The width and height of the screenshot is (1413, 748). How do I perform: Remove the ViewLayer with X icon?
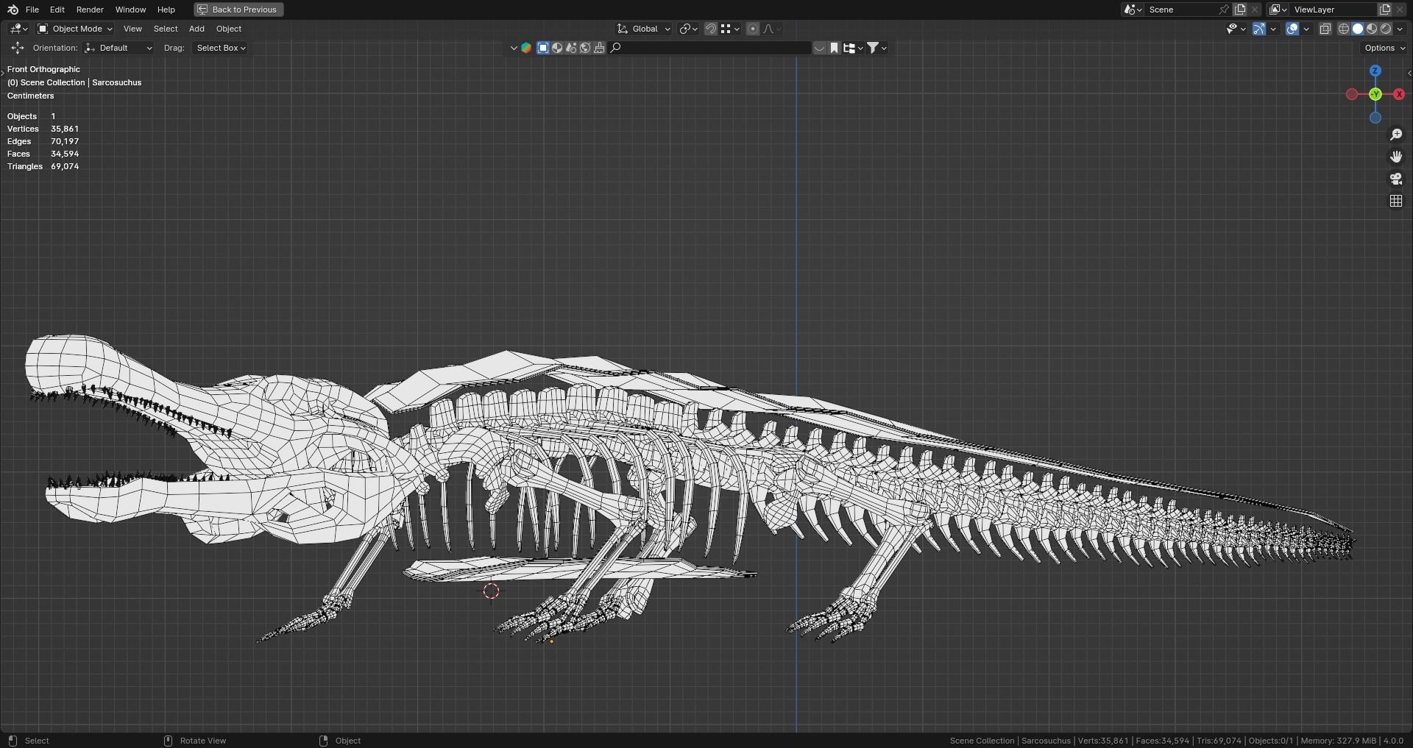pyautogui.click(x=1400, y=10)
